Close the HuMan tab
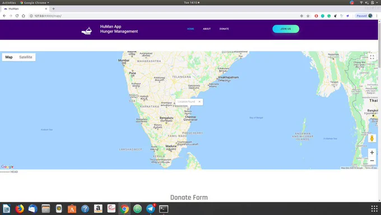The height and width of the screenshot is (215, 381). (x=46, y=9)
